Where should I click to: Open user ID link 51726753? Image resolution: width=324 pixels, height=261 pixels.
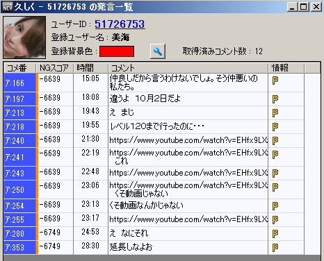[120, 24]
